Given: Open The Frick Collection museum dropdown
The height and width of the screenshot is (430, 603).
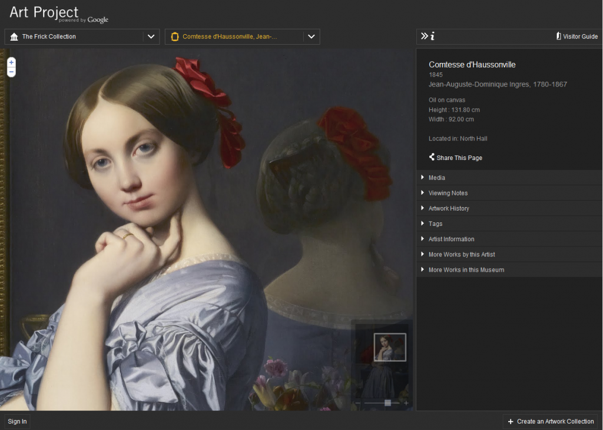Looking at the screenshot, I should [151, 36].
